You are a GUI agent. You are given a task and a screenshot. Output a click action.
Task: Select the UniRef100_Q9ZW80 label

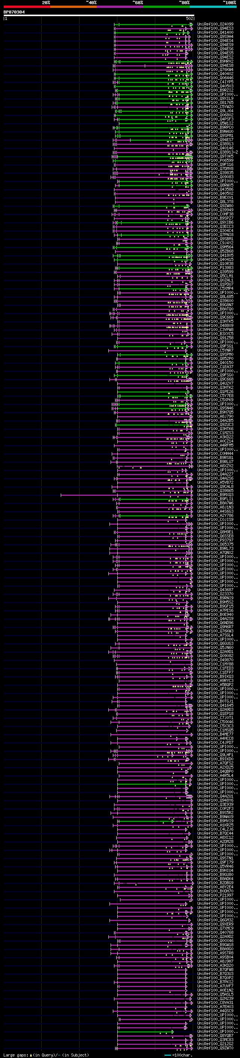[215, 206]
